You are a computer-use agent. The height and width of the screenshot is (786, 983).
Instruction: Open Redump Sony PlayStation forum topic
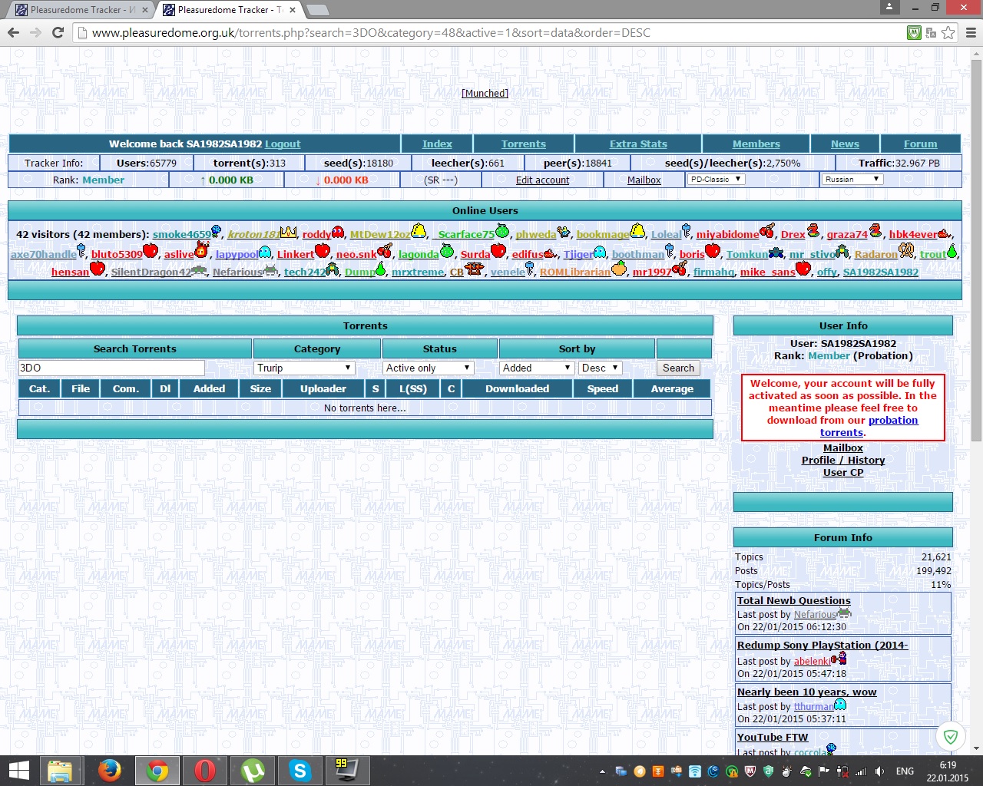822,645
